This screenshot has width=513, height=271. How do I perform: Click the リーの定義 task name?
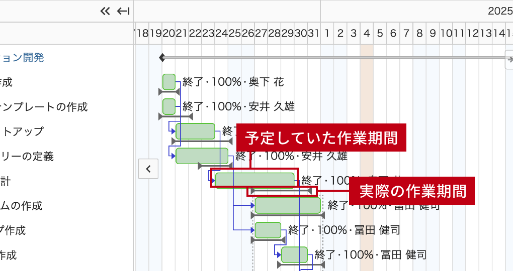[x=27, y=156]
